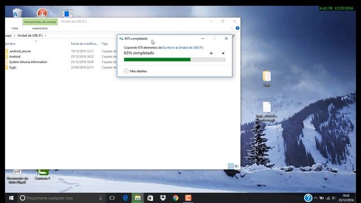Open Camtasia on the taskbar
361x203 pixels.
click(188, 198)
